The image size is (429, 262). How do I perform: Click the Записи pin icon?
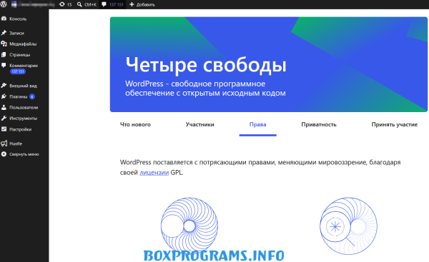click(x=4, y=33)
